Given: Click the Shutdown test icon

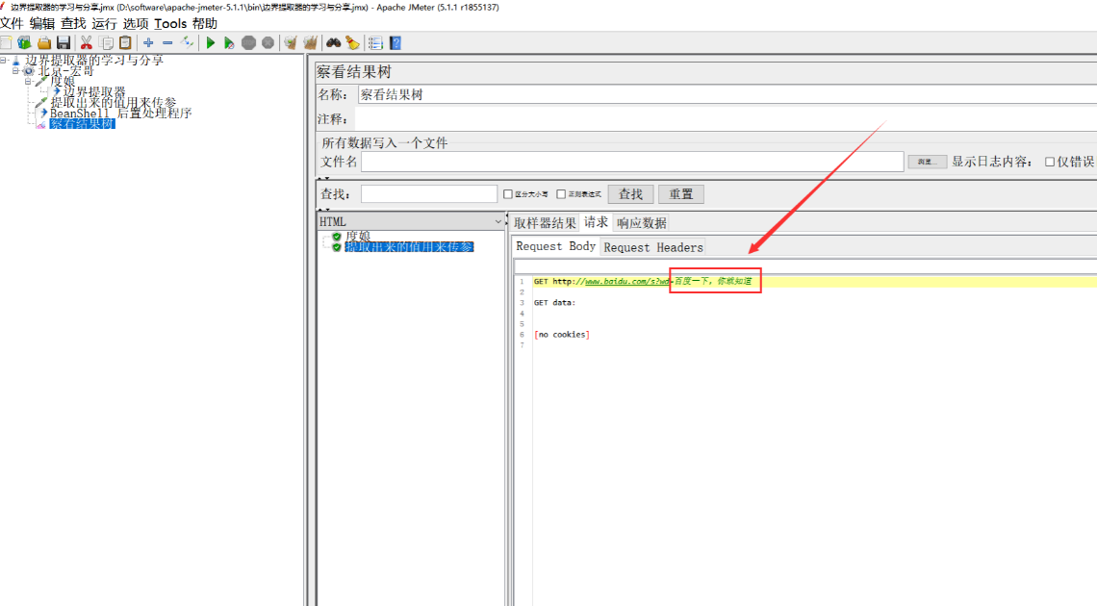Looking at the screenshot, I should tap(268, 43).
